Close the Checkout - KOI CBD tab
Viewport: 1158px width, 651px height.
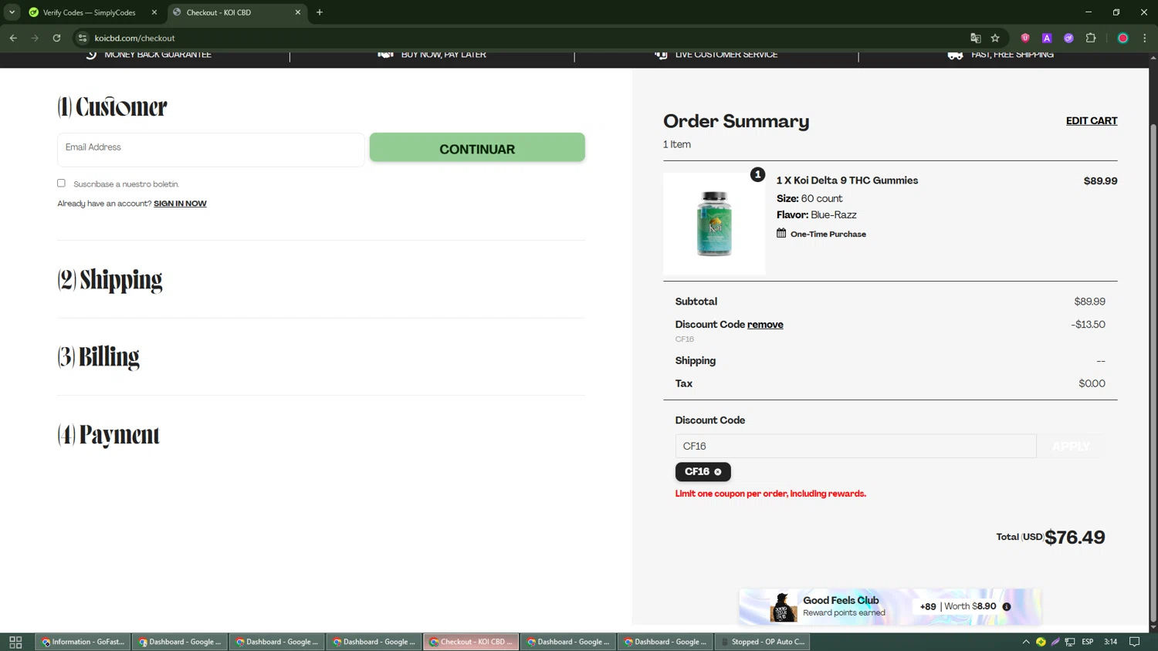[297, 12]
